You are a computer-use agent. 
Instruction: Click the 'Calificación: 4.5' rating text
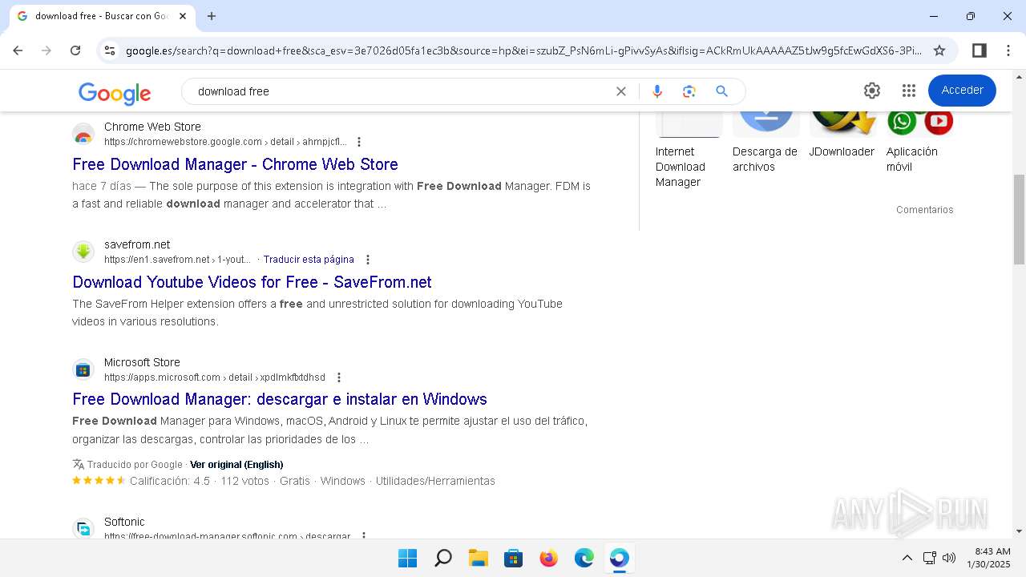tap(170, 481)
